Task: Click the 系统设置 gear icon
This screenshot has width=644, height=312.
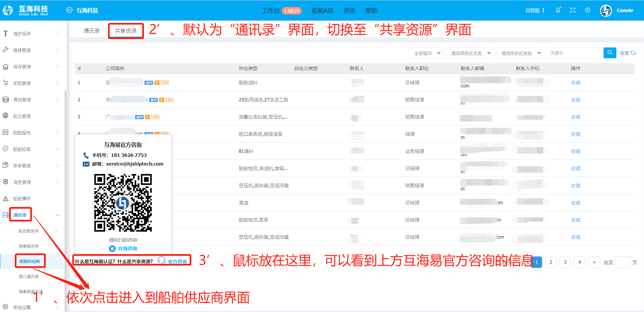Action: 6,307
